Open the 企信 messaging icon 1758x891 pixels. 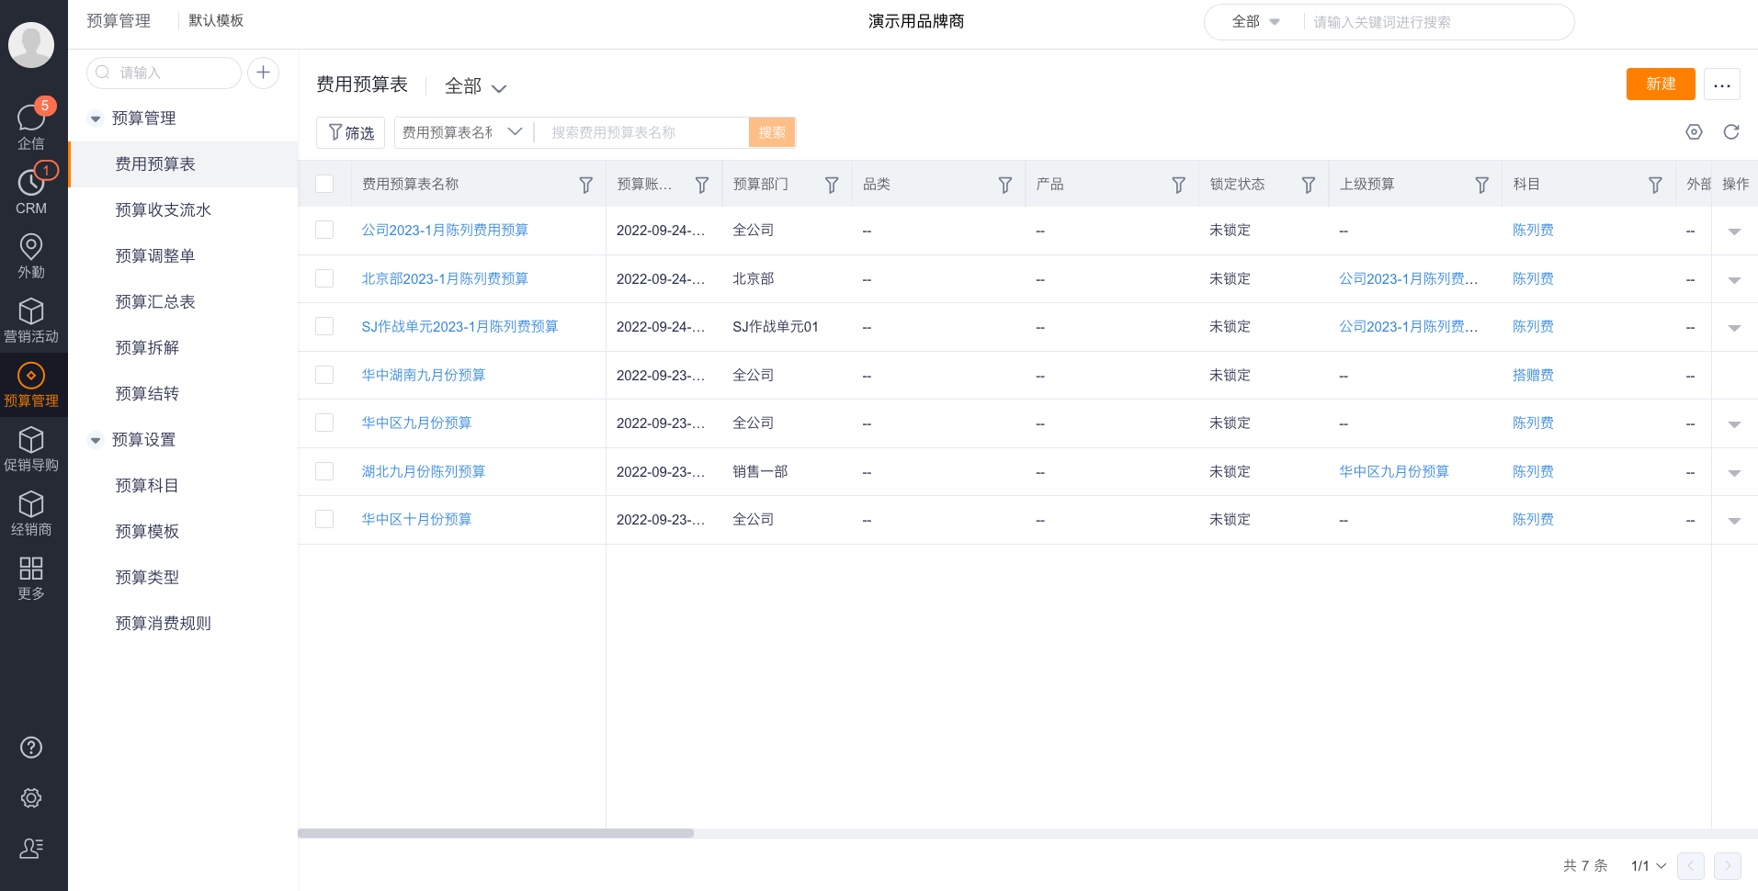pyautogui.click(x=31, y=125)
